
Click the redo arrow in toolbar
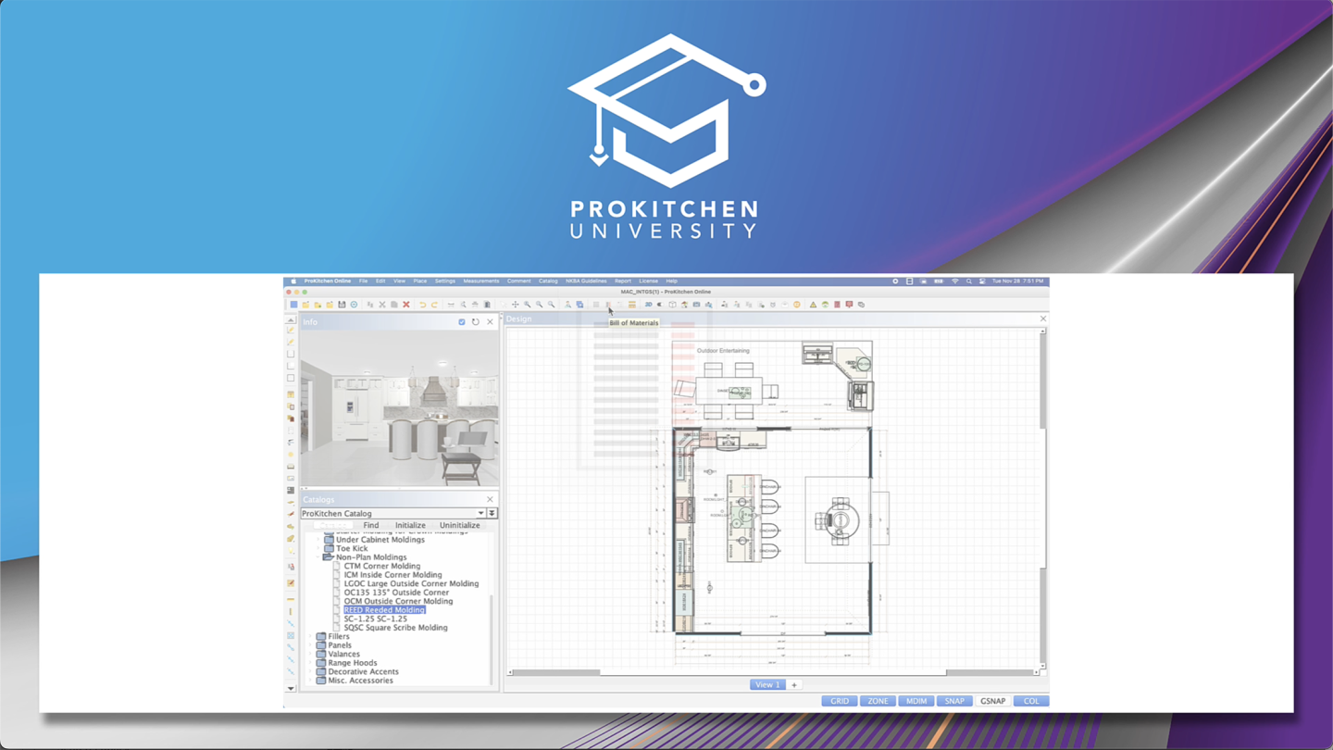pyautogui.click(x=434, y=305)
